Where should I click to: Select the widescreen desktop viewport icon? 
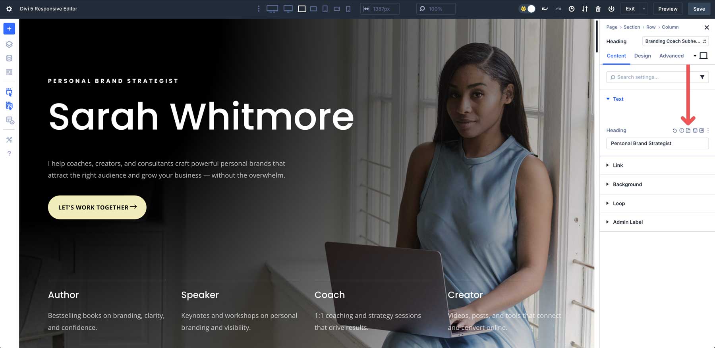(x=272, y=9)
